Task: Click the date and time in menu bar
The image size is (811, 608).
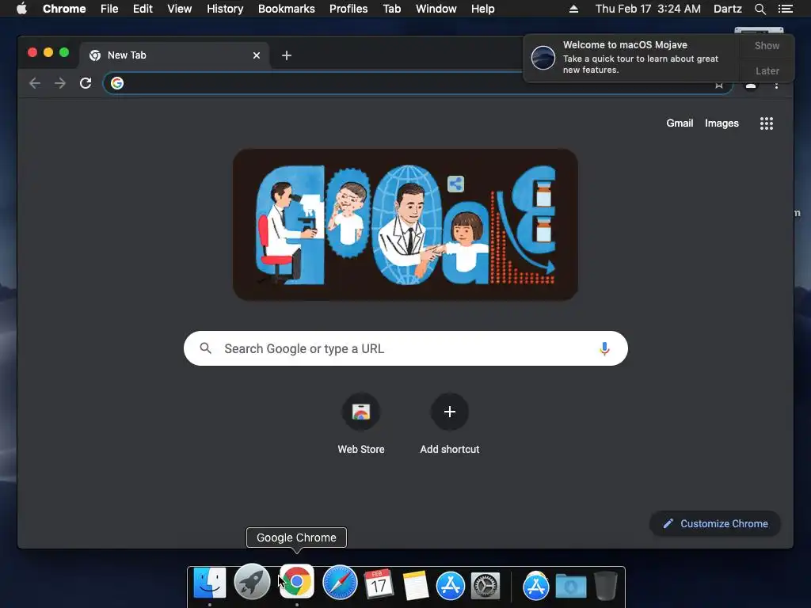Action: click(x=648, y=9)
